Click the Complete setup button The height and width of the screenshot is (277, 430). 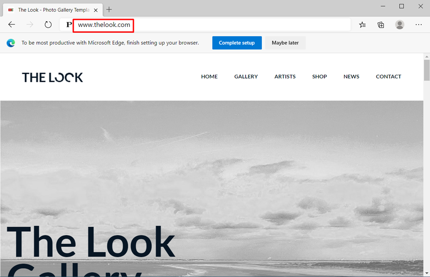(x=237, y=43)
